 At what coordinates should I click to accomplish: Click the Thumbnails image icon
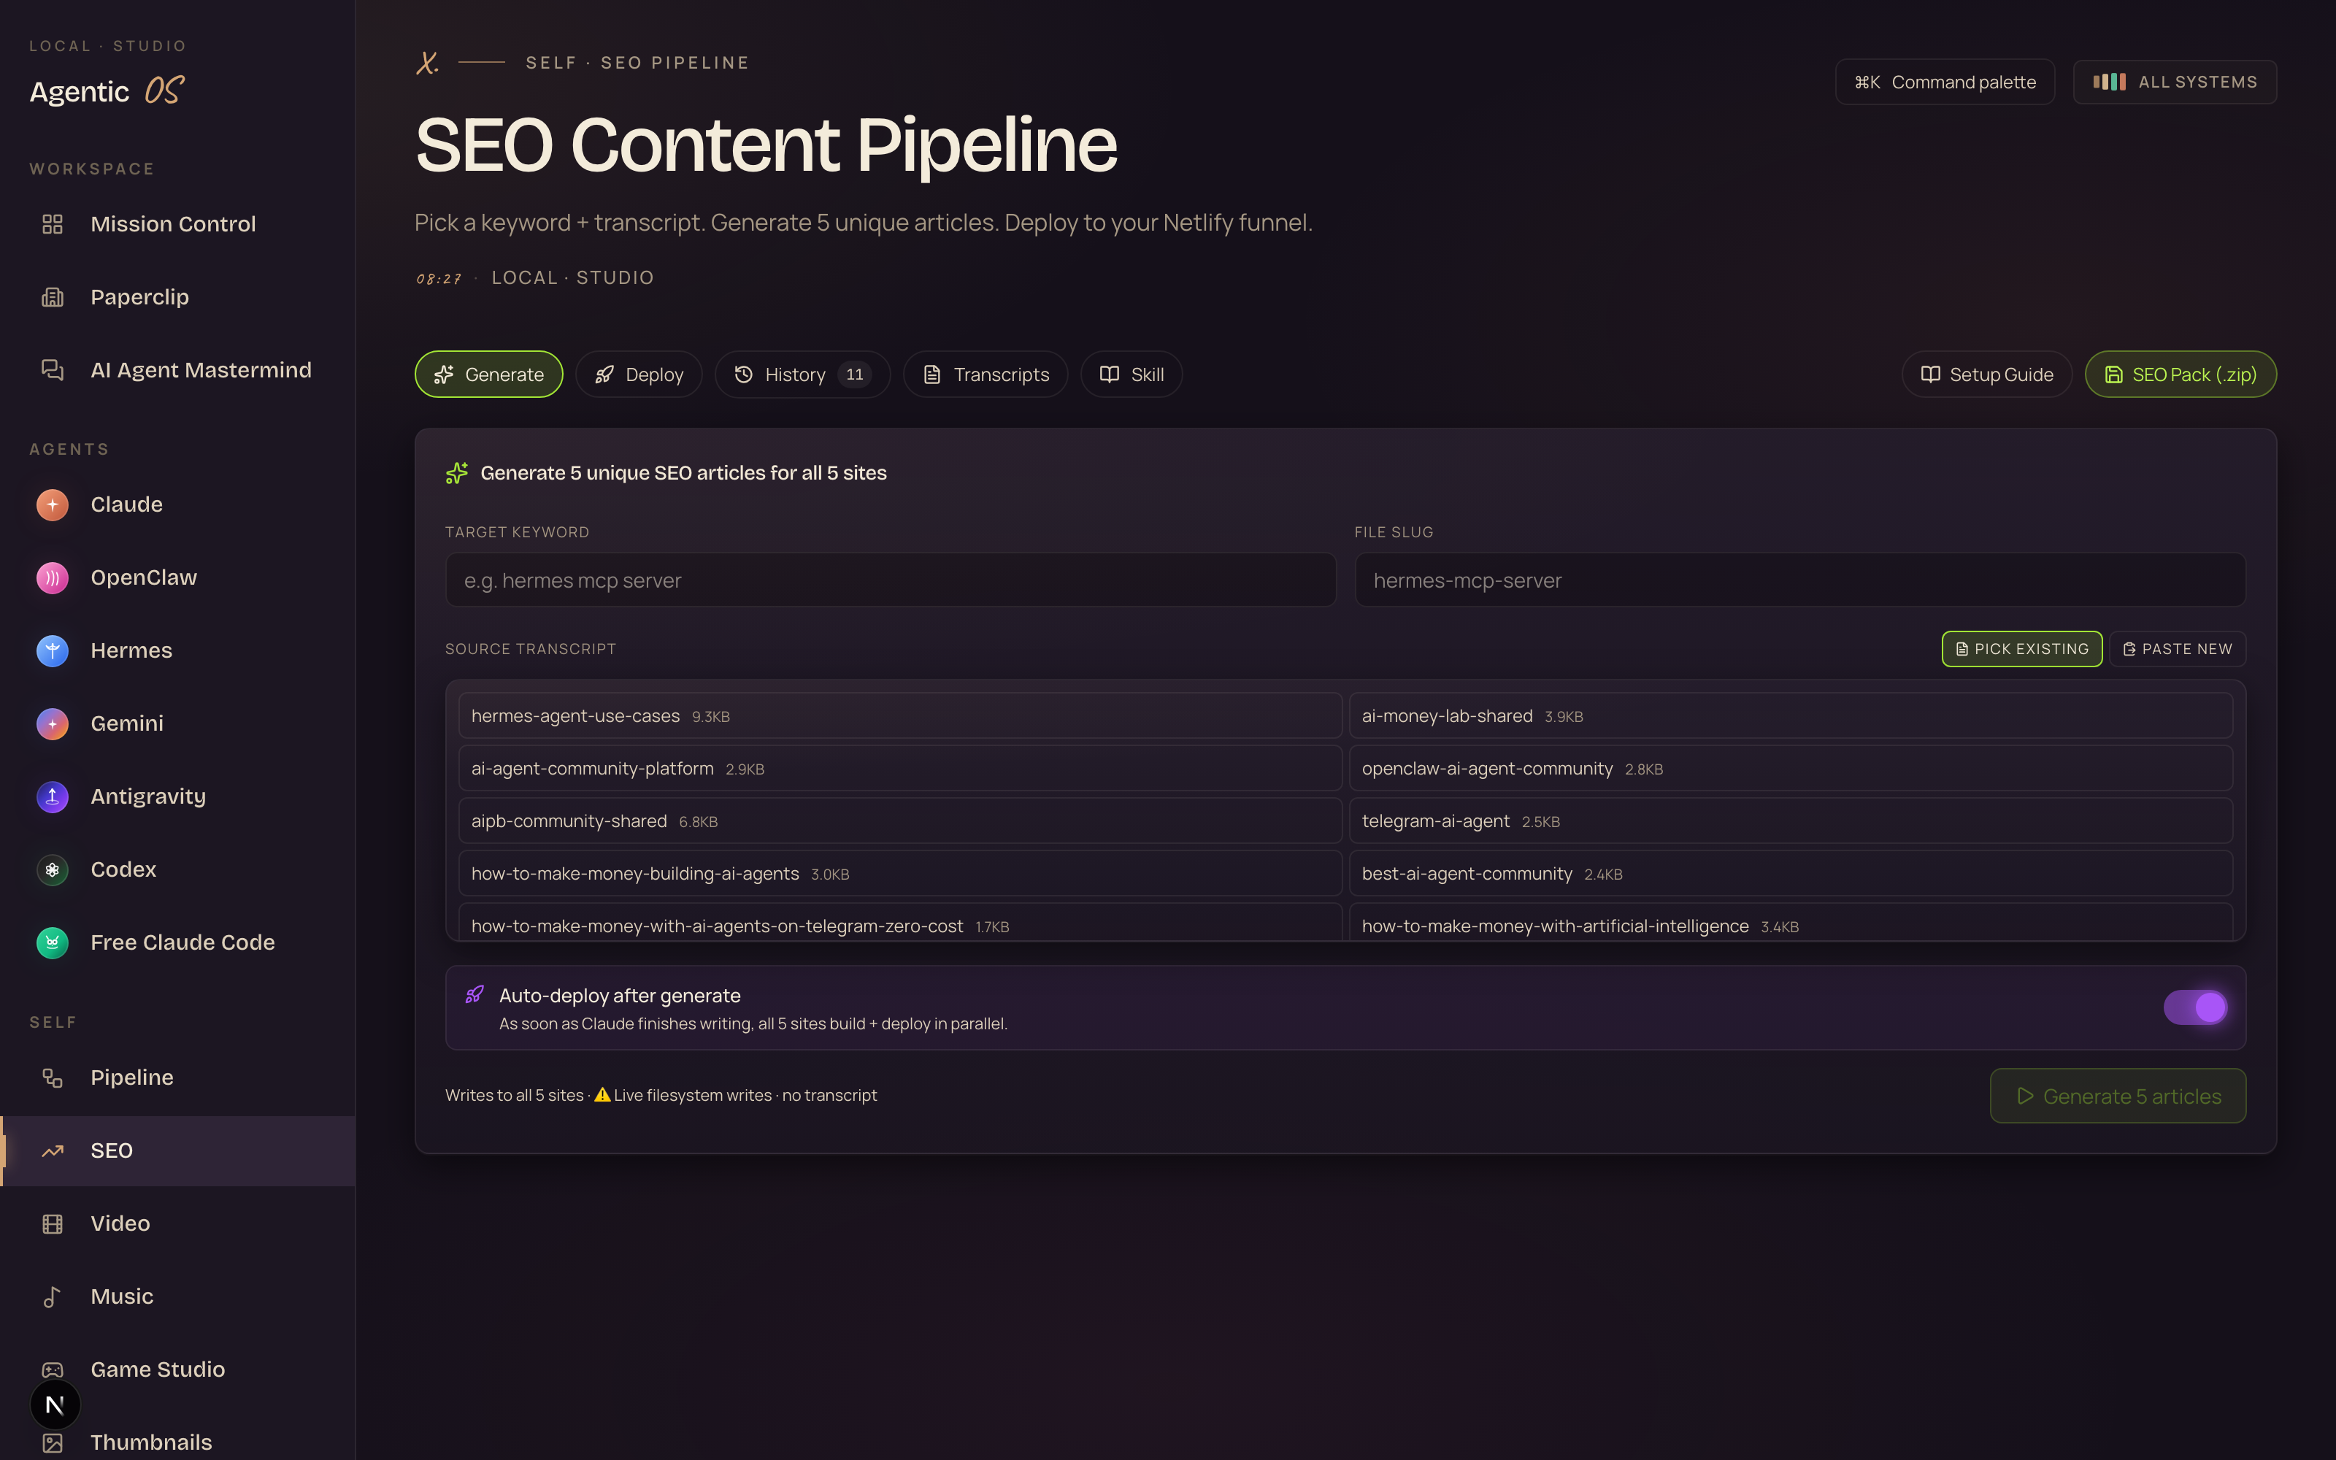pyautogui.click(x=52, y=1442)
